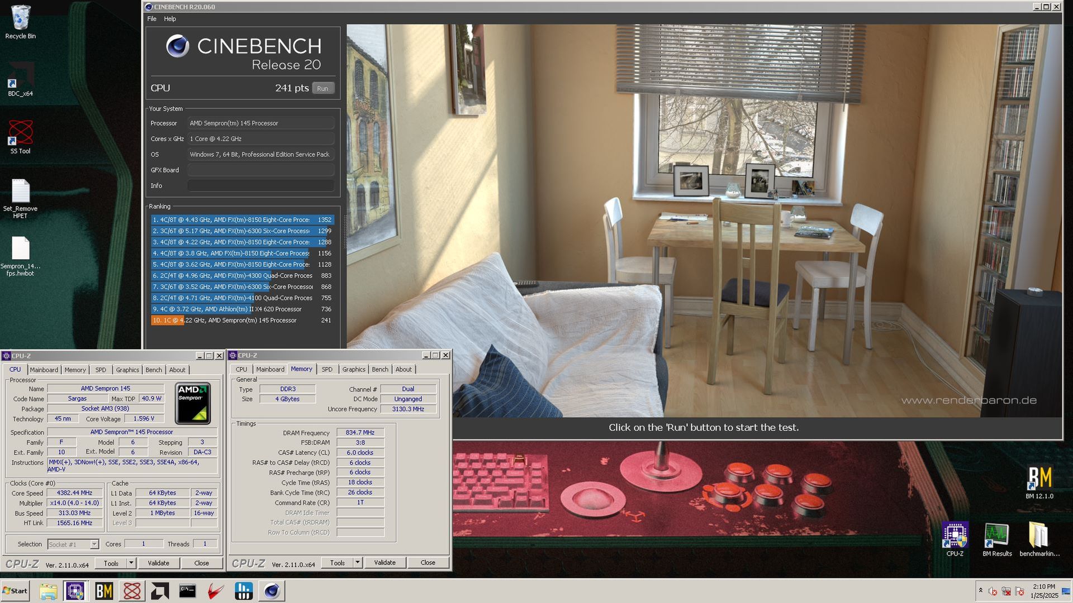Open the SS Tool desktop shortcut

click(20, 137)
